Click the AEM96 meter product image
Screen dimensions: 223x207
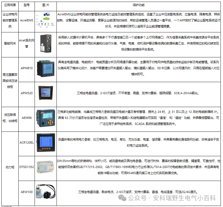click(x=46, y=118)
